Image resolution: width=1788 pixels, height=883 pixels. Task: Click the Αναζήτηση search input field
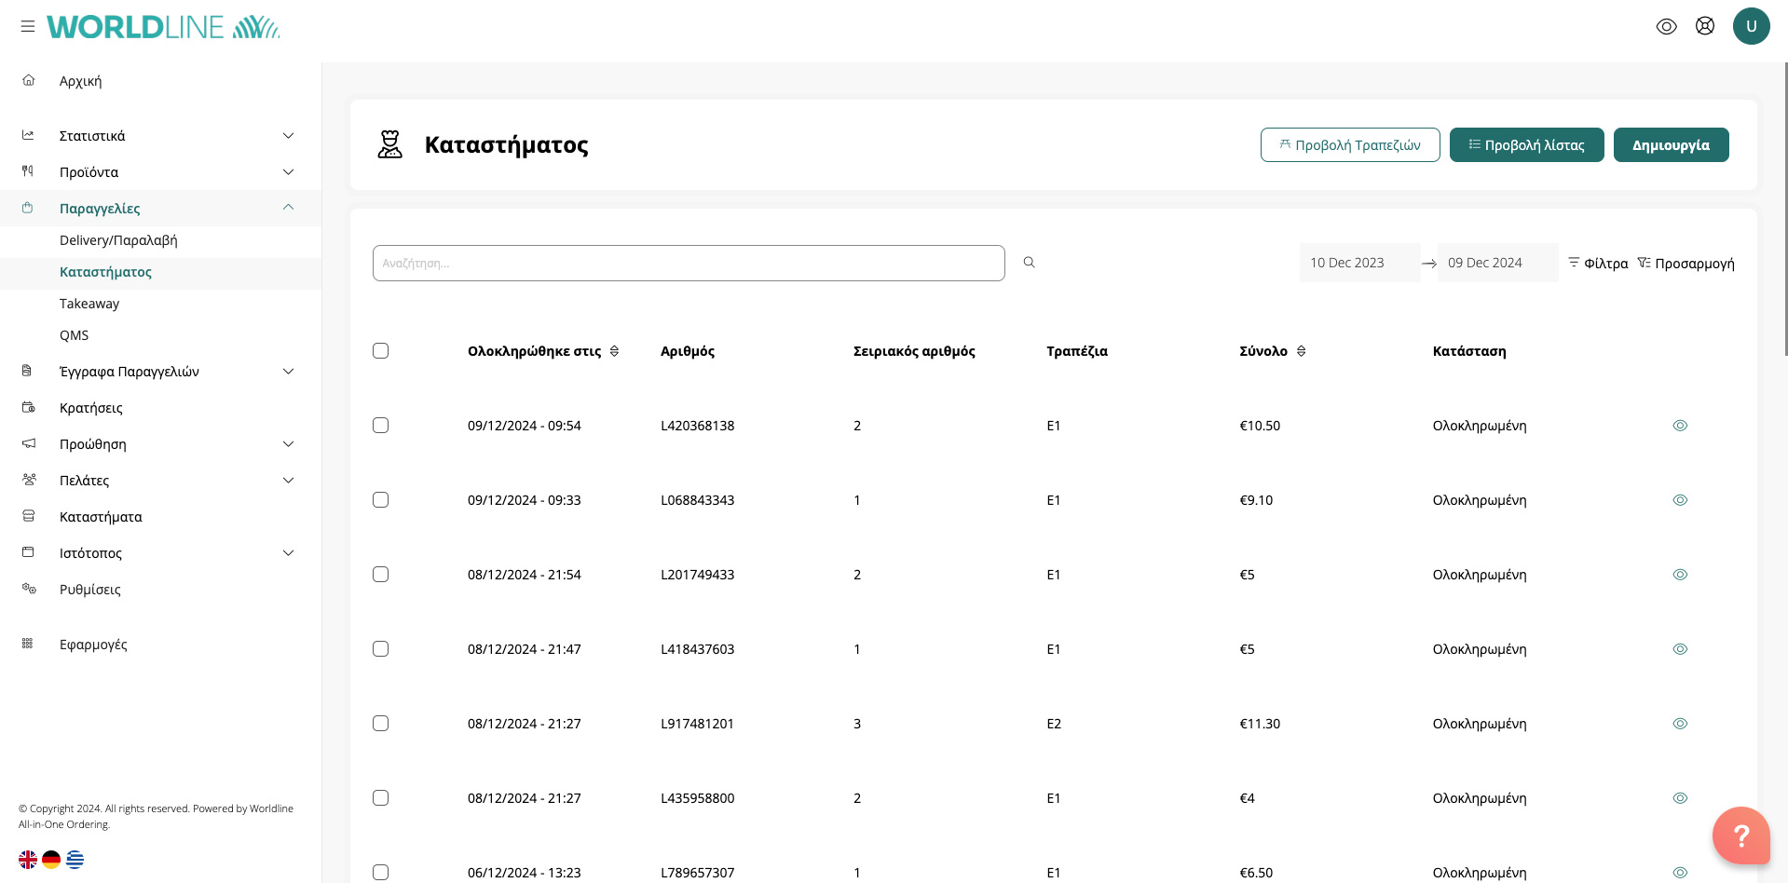[x=688, y=264]
